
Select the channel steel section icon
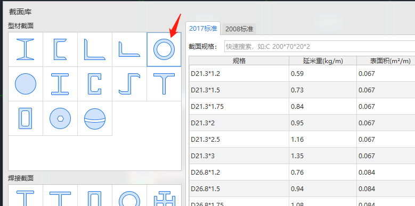[60, 49]
